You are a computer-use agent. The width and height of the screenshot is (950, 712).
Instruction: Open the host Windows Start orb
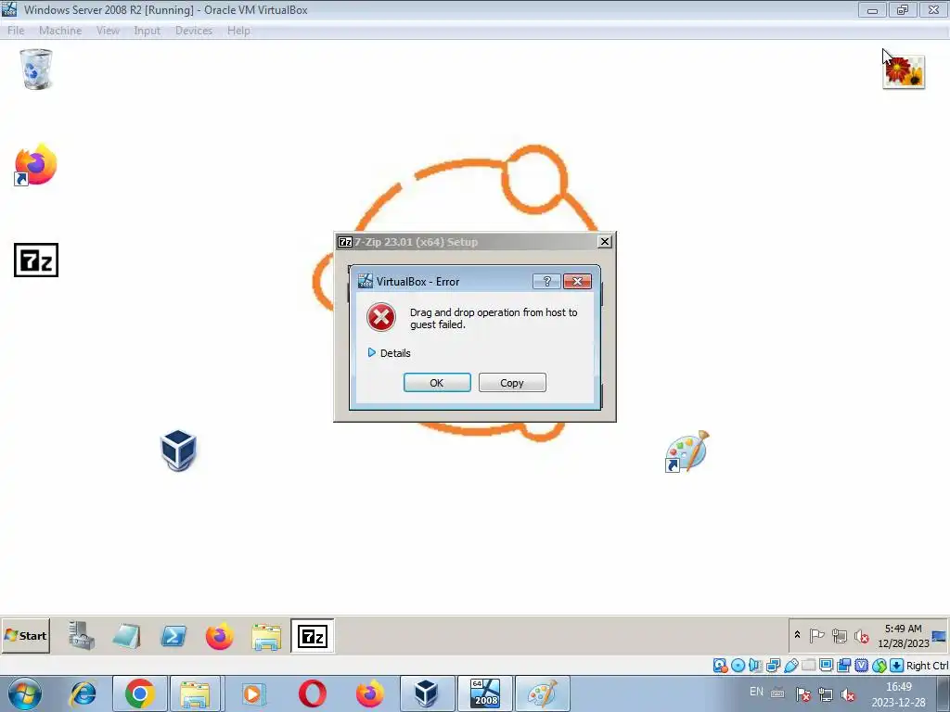coord(25,693)
